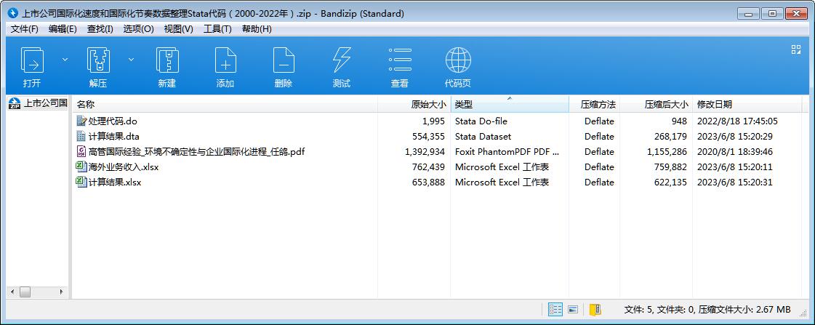Open the 工具(T) menu
Image resolution: width=815 pixels, height=325 pixels.
[217, 29]
